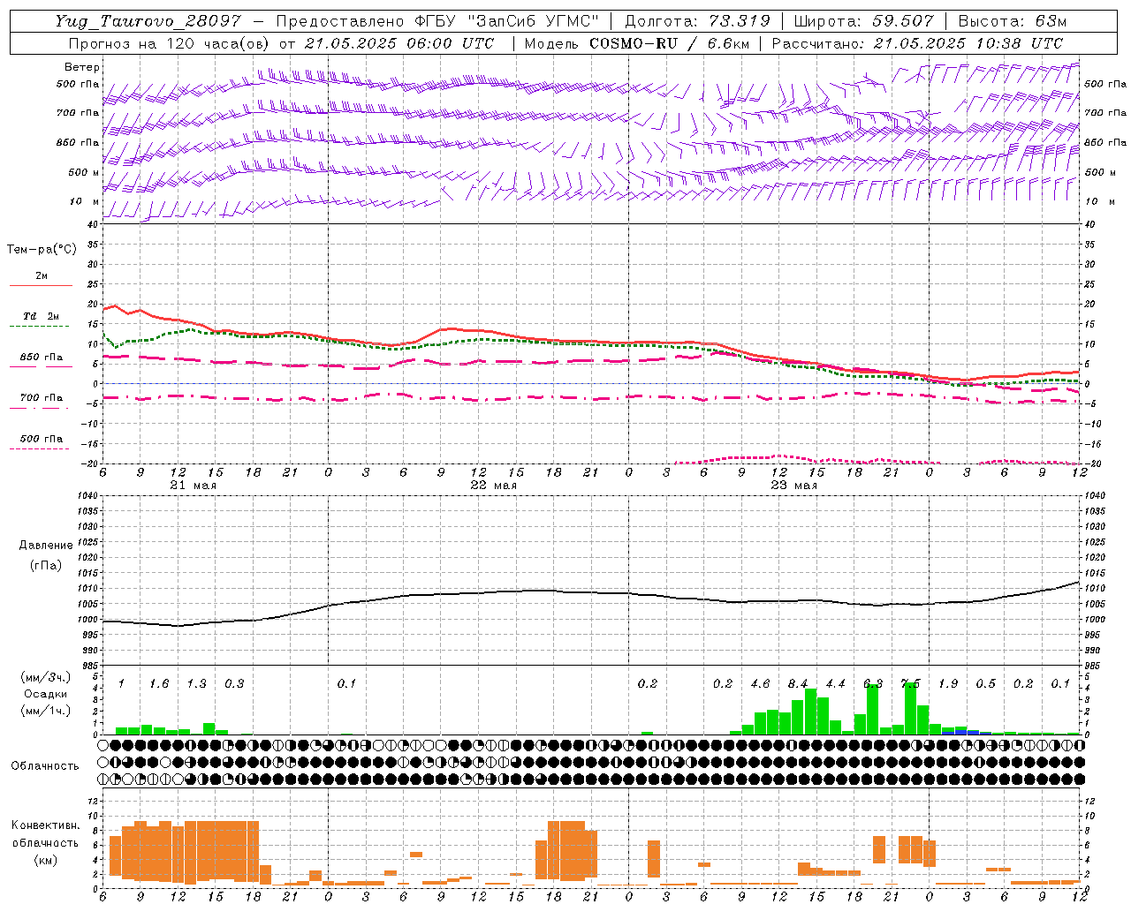Screen dimensions: 1131x904
Task: Click the '700 гПа' legend entry under Тем-ра
Action: 42,397
